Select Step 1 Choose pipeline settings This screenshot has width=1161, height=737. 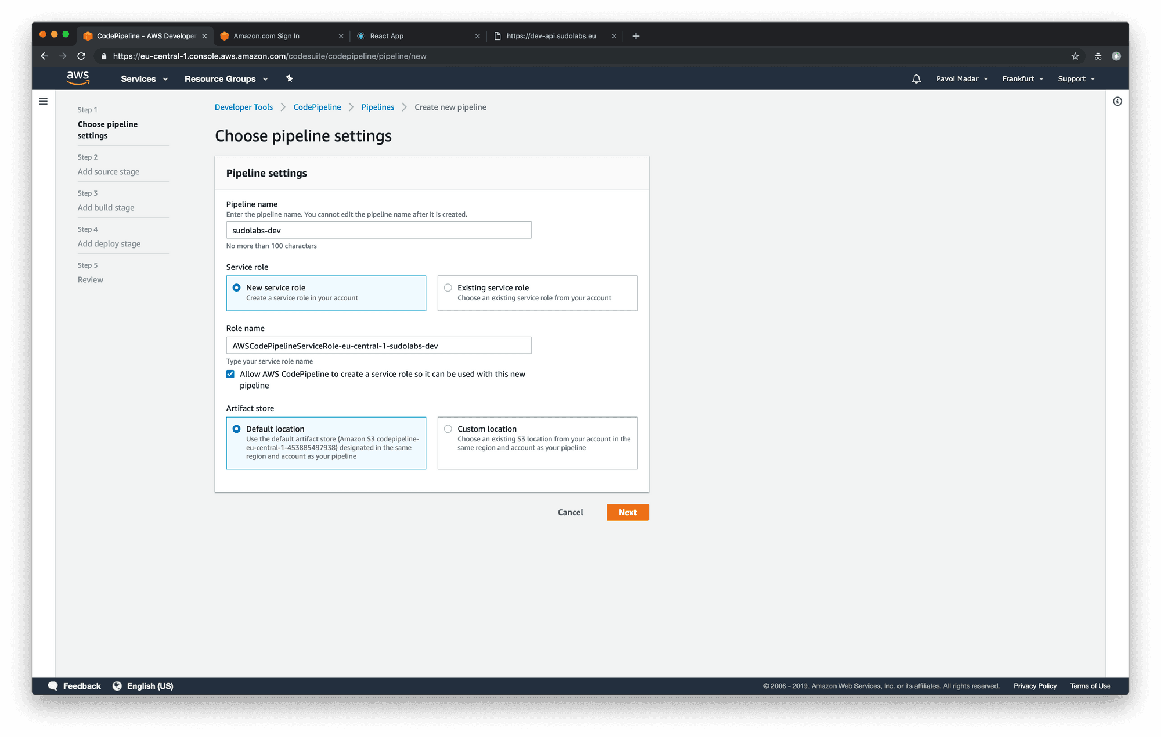[x=108, y=130]
